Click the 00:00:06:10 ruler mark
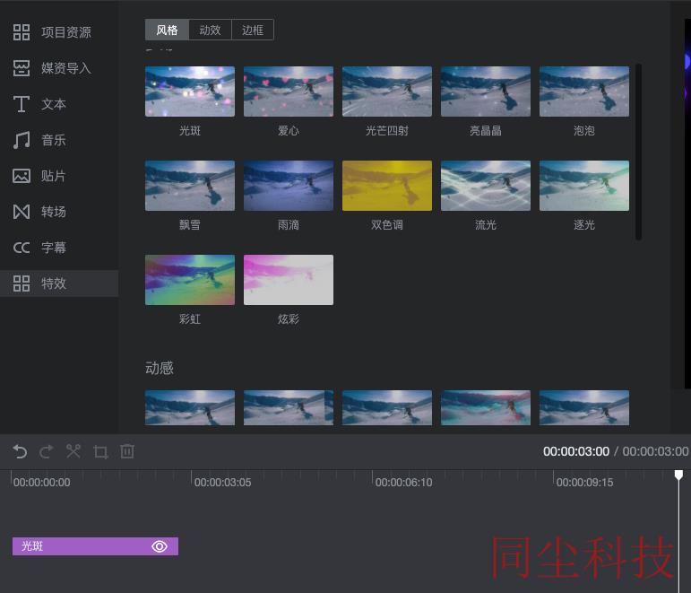The image size is (691, 593). [x=403, y=483]
